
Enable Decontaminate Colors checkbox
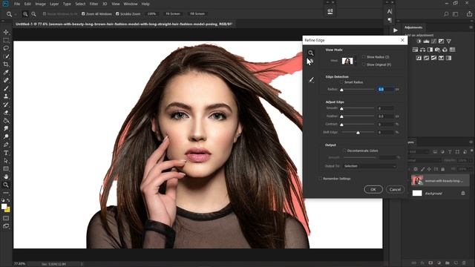click(344, 151)
